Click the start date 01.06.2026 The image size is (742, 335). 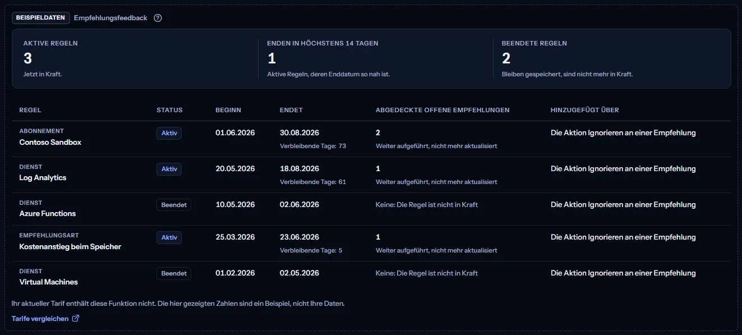(x=236, y=133)
